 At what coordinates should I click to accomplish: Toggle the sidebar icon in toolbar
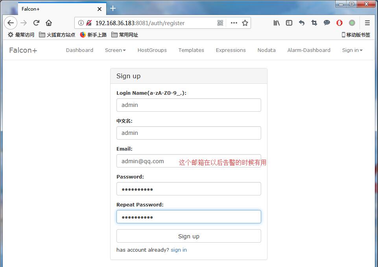click(x=289, y=23)
